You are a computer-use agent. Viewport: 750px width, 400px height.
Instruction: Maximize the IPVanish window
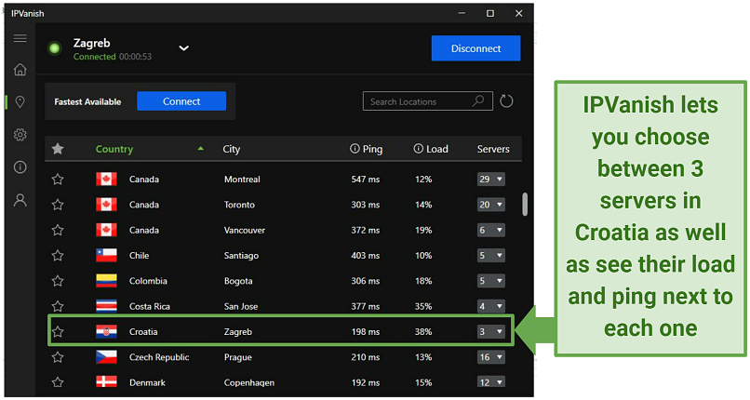click(490, 13)
